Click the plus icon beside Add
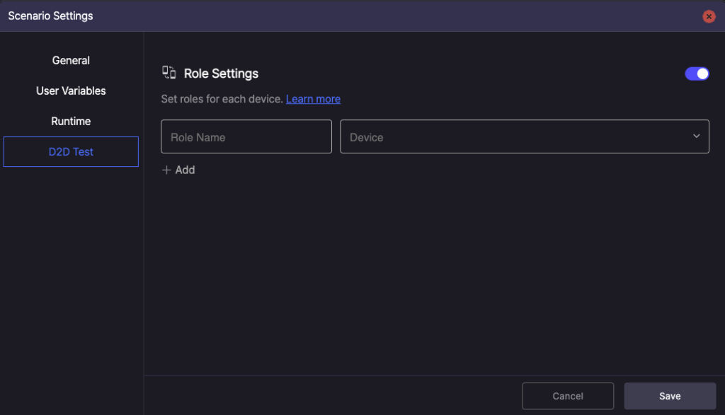725x415 pixels. point(166,170)
